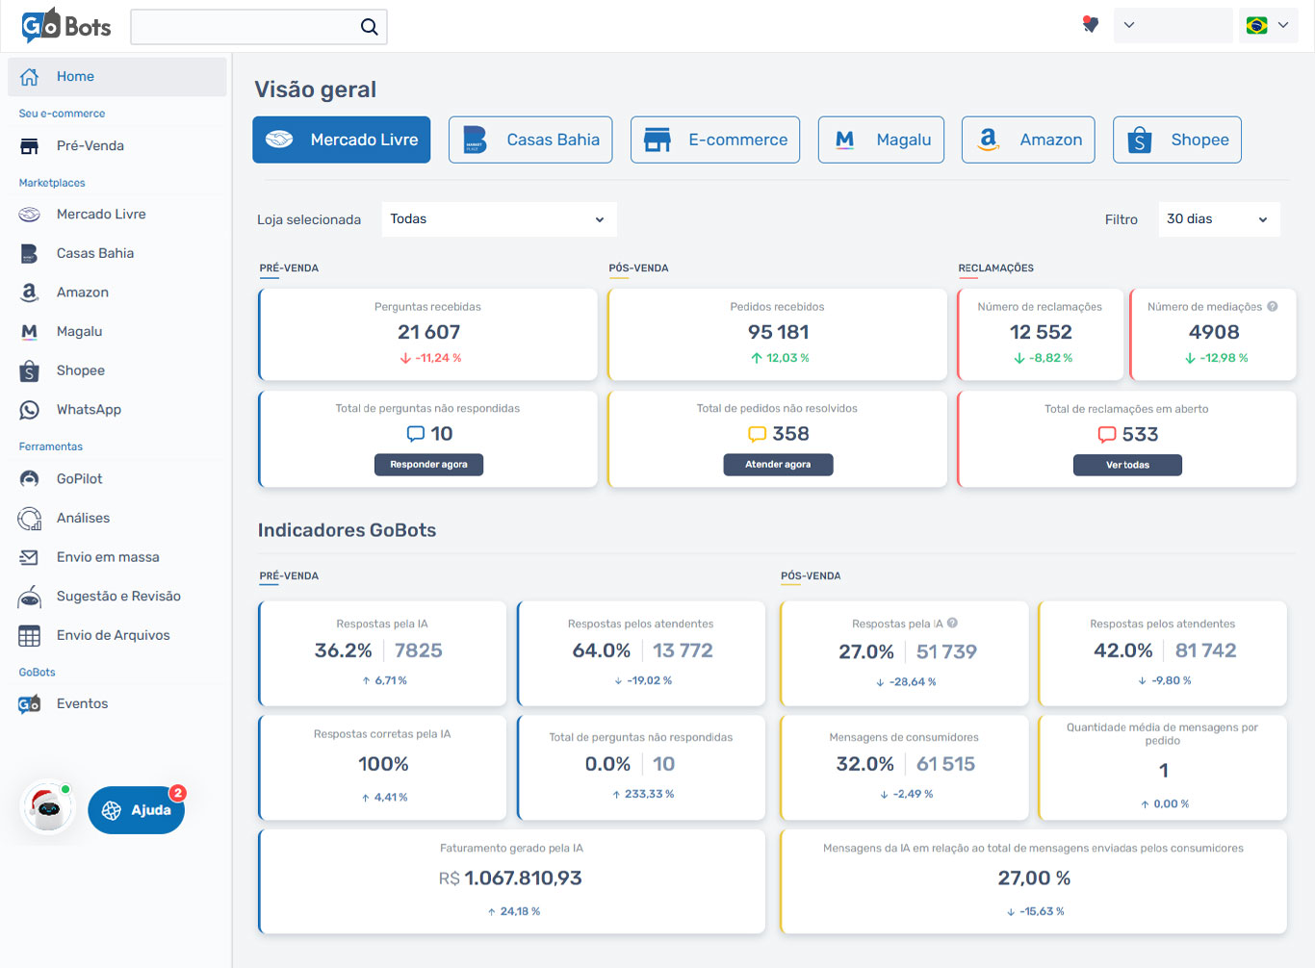Click the search magnifier icon

(369, 27)
